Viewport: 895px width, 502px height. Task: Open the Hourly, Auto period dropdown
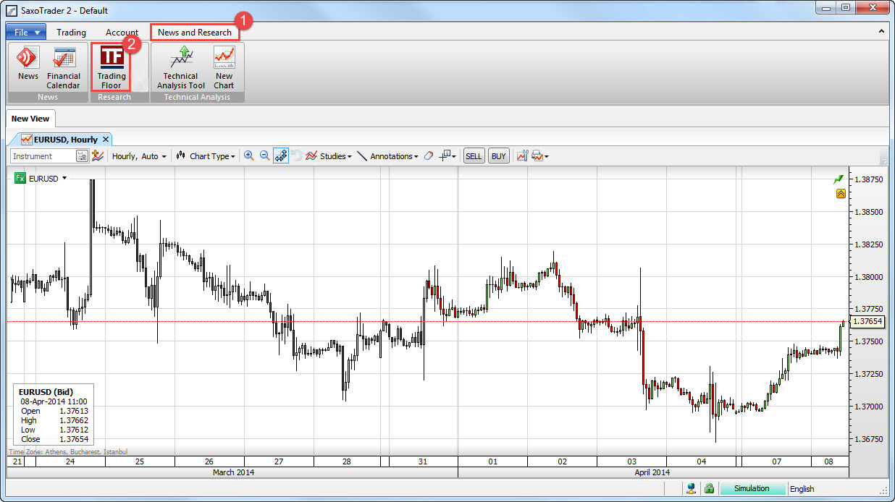[x=139, y=156]
